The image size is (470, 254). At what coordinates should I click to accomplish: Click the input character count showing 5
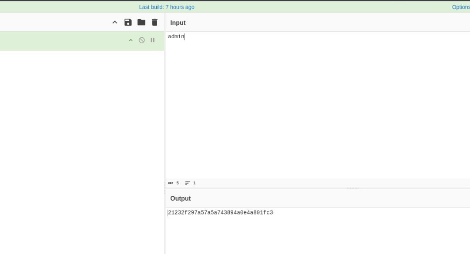tap(174, 183)
